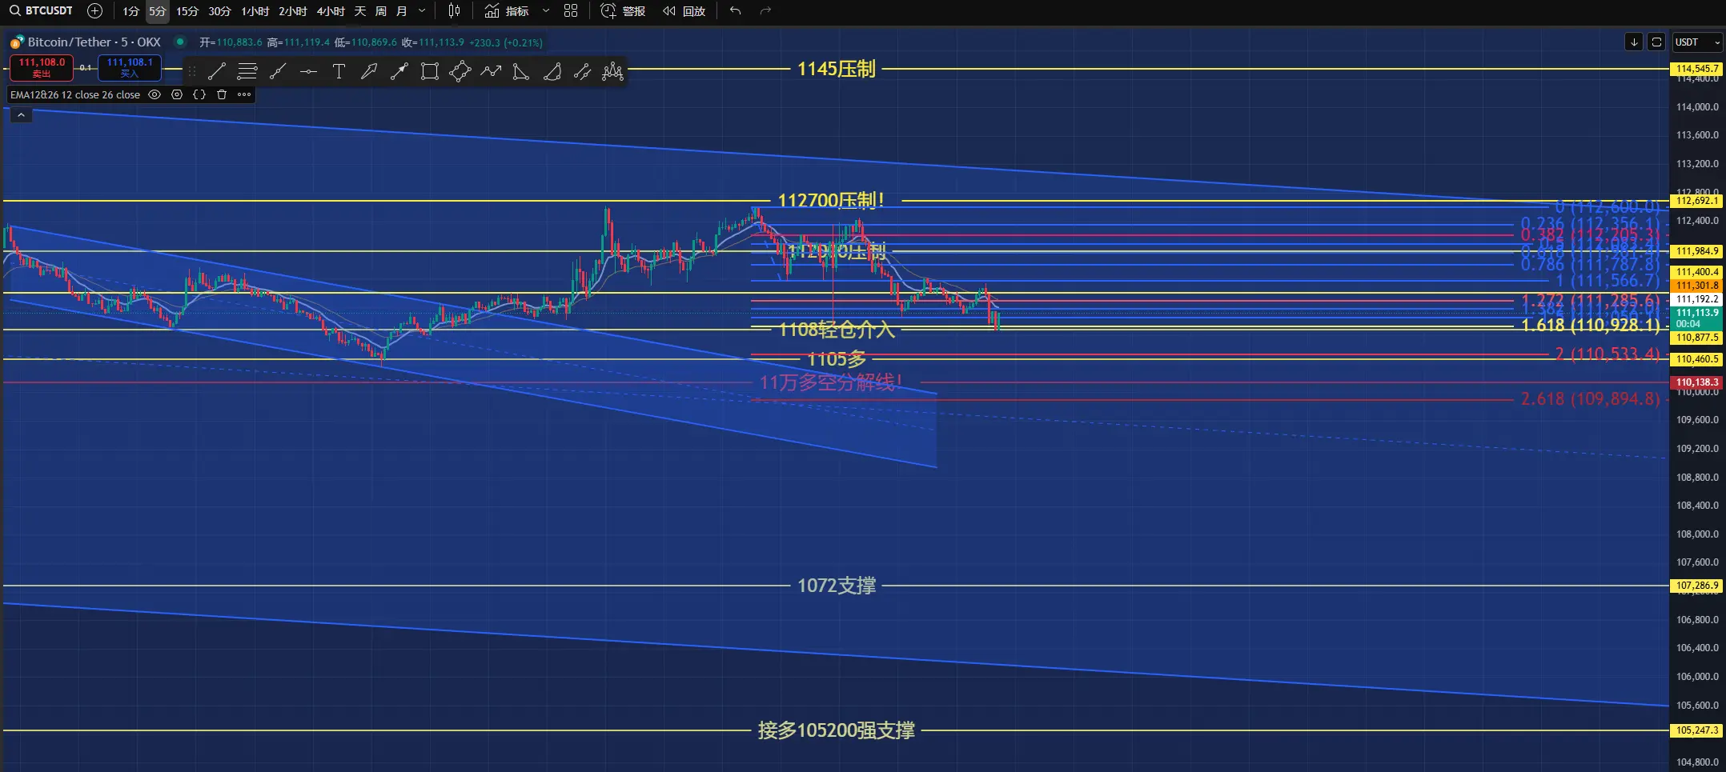Select the arrow line drawing tool
Viewport: 1726px width, 772px height.
(x=399, y=72)
